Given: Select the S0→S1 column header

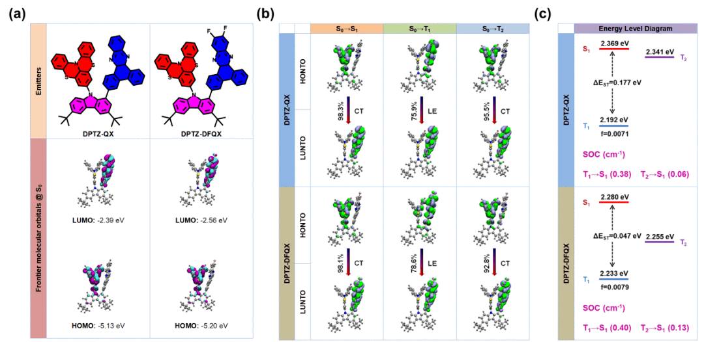Looking at the screenshot, I should (346, 29).
